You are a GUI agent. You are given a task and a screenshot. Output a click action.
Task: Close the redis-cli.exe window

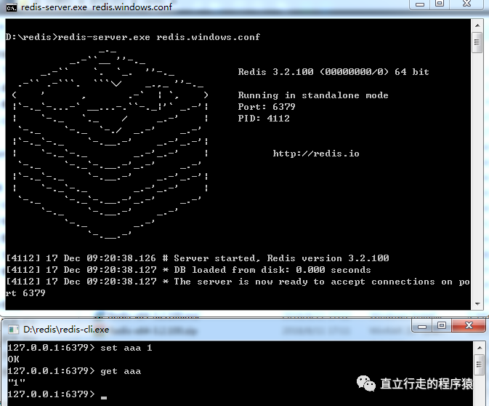point(469,326)
